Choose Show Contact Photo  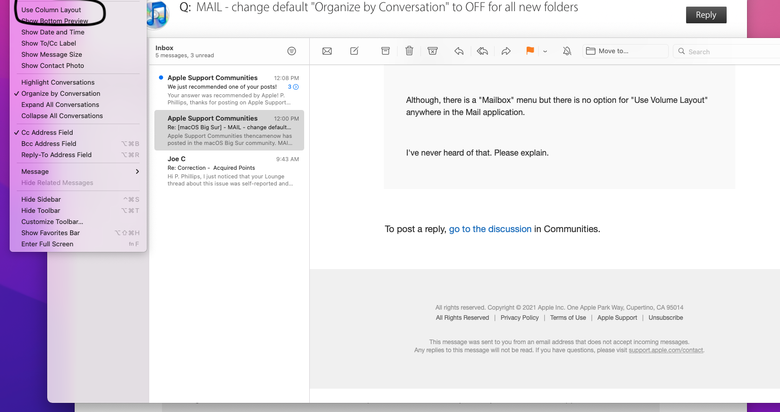(53, 65)
